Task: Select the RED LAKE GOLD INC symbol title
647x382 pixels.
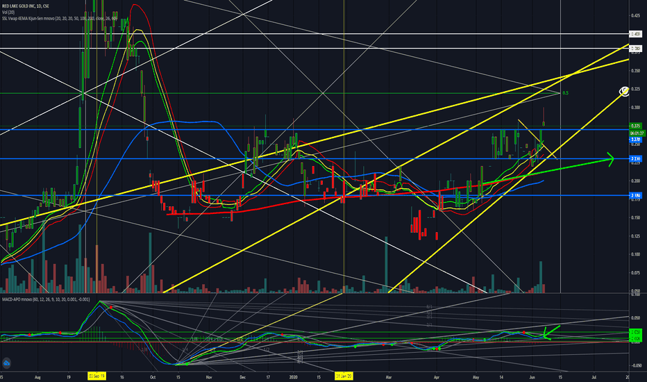Action: [25, 6]
